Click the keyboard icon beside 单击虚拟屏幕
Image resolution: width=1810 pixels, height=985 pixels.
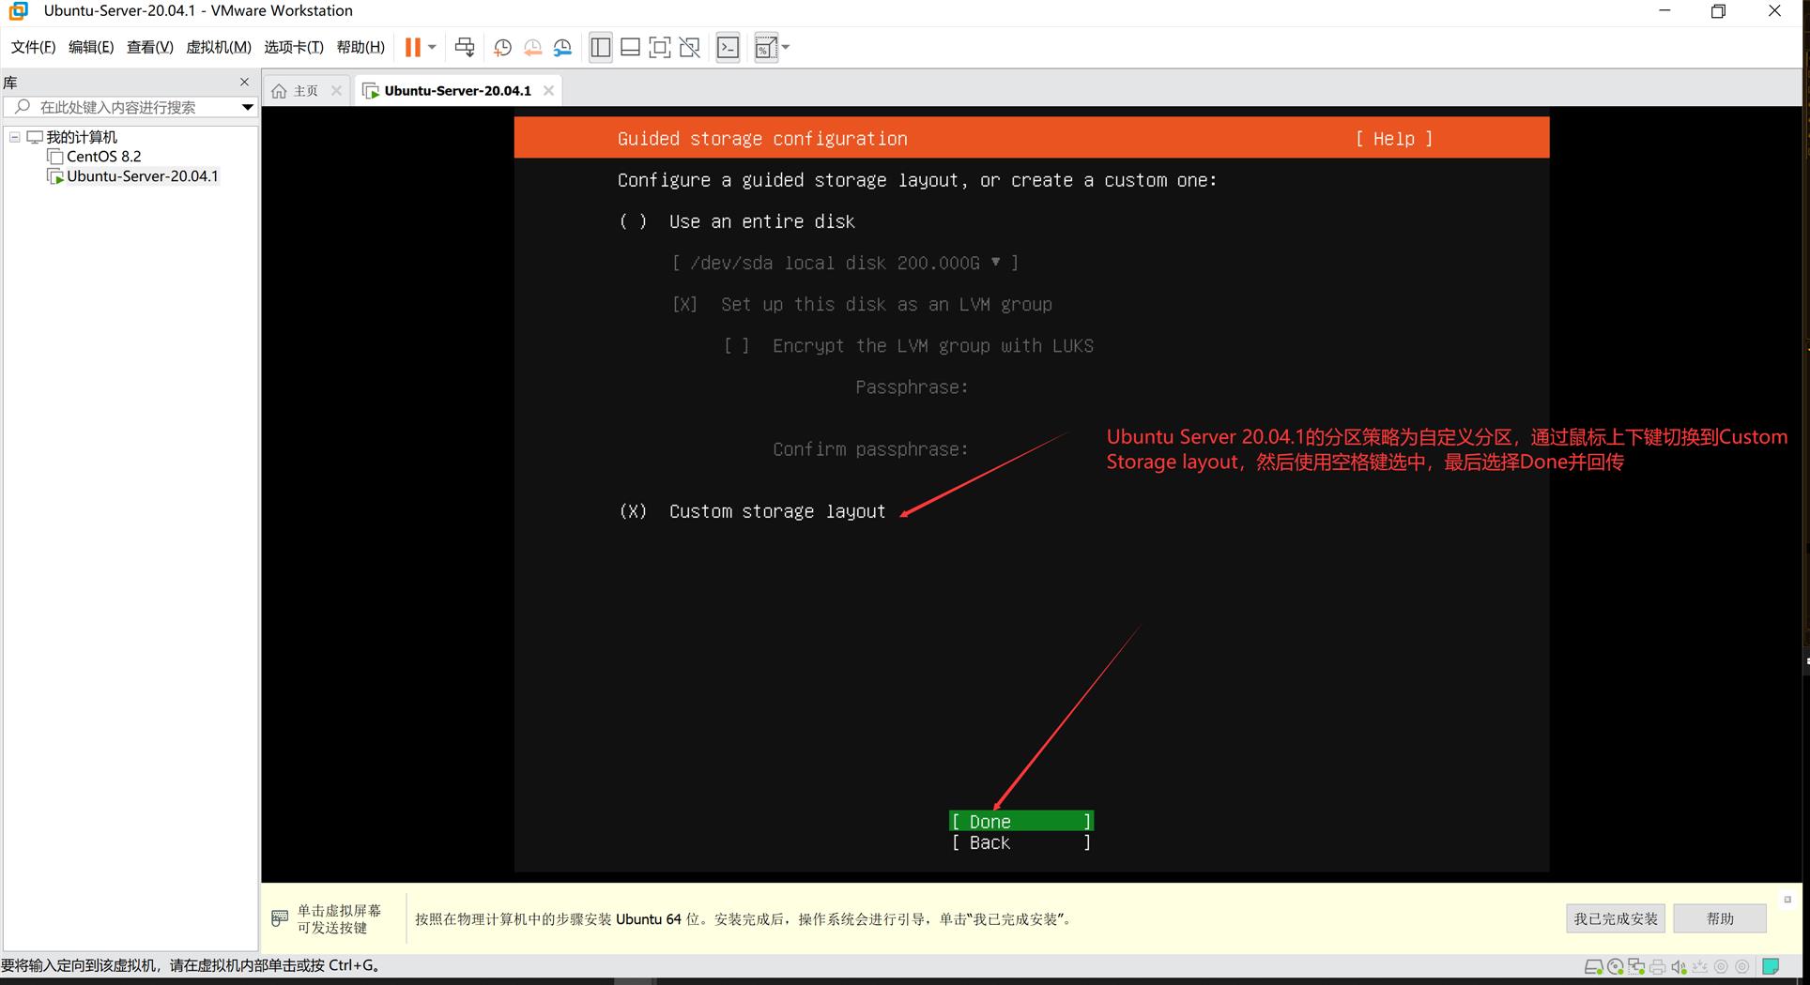click(279, 918)
